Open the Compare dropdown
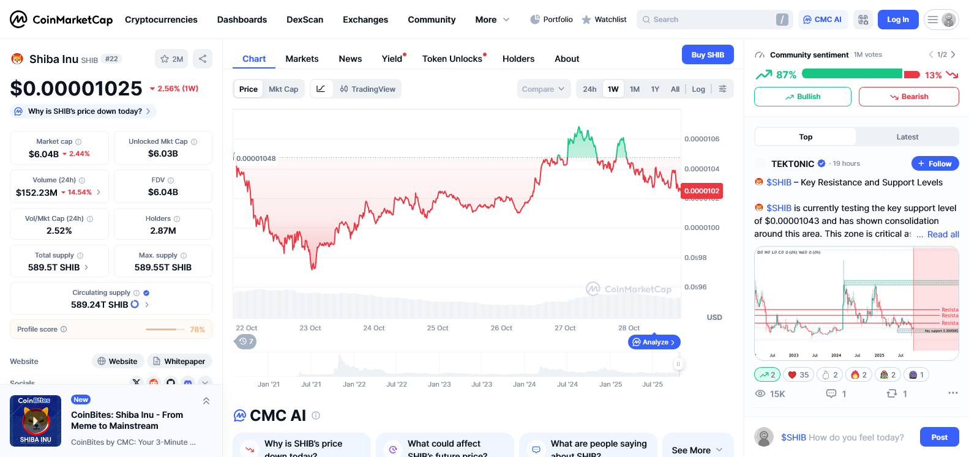Viewport: 969px width, 457px height. click(543, 89)
